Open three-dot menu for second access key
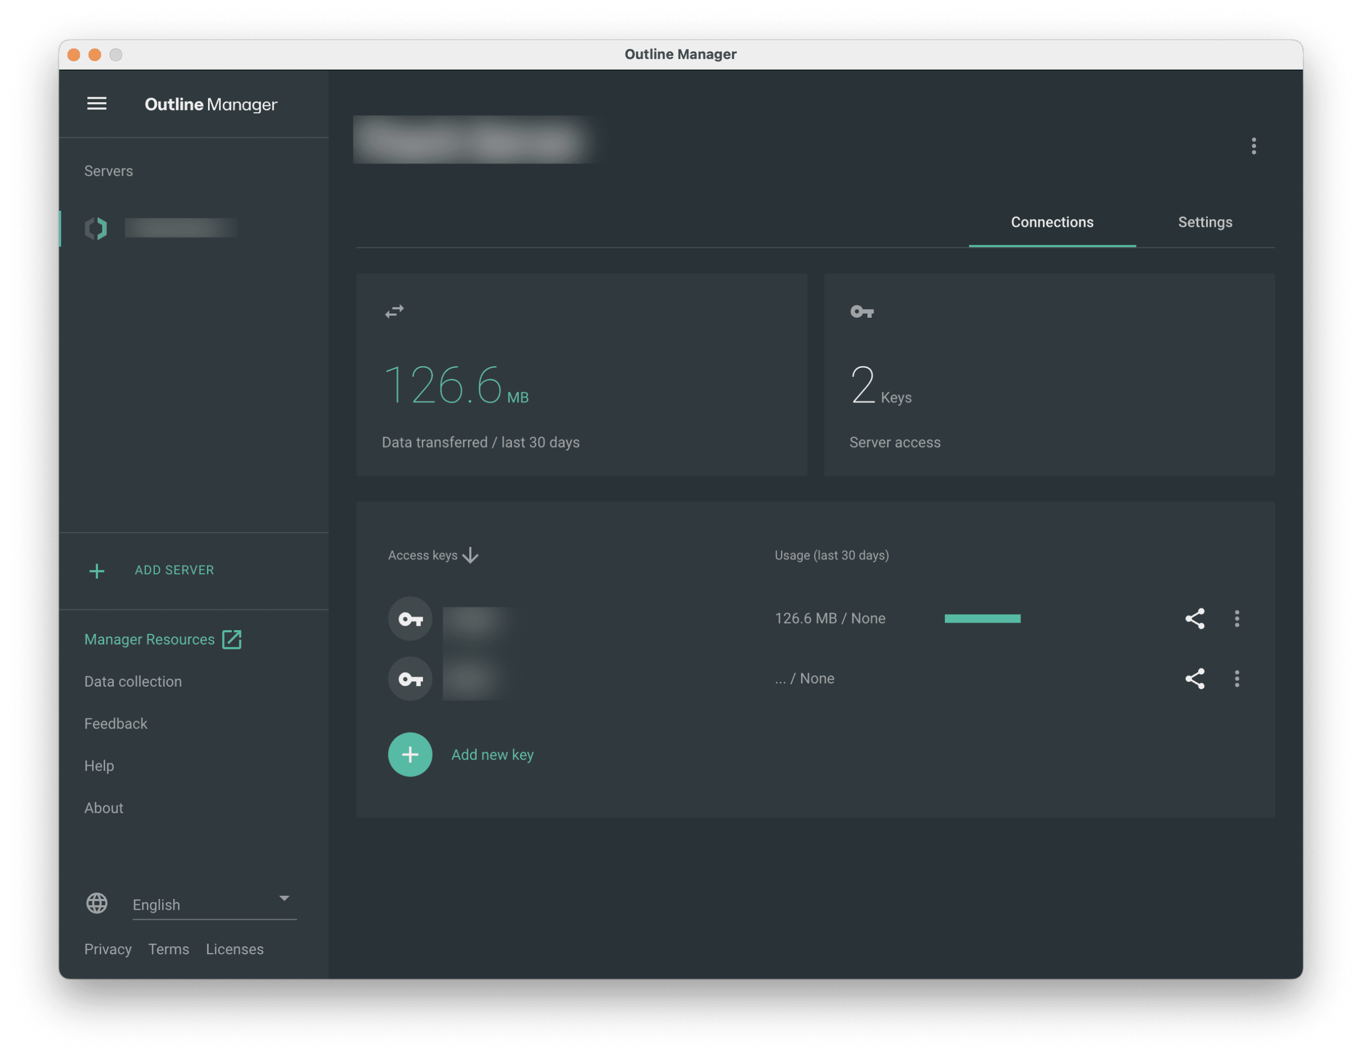The width and height of the screenshot is (1362, 1057). coord(1236,678)
